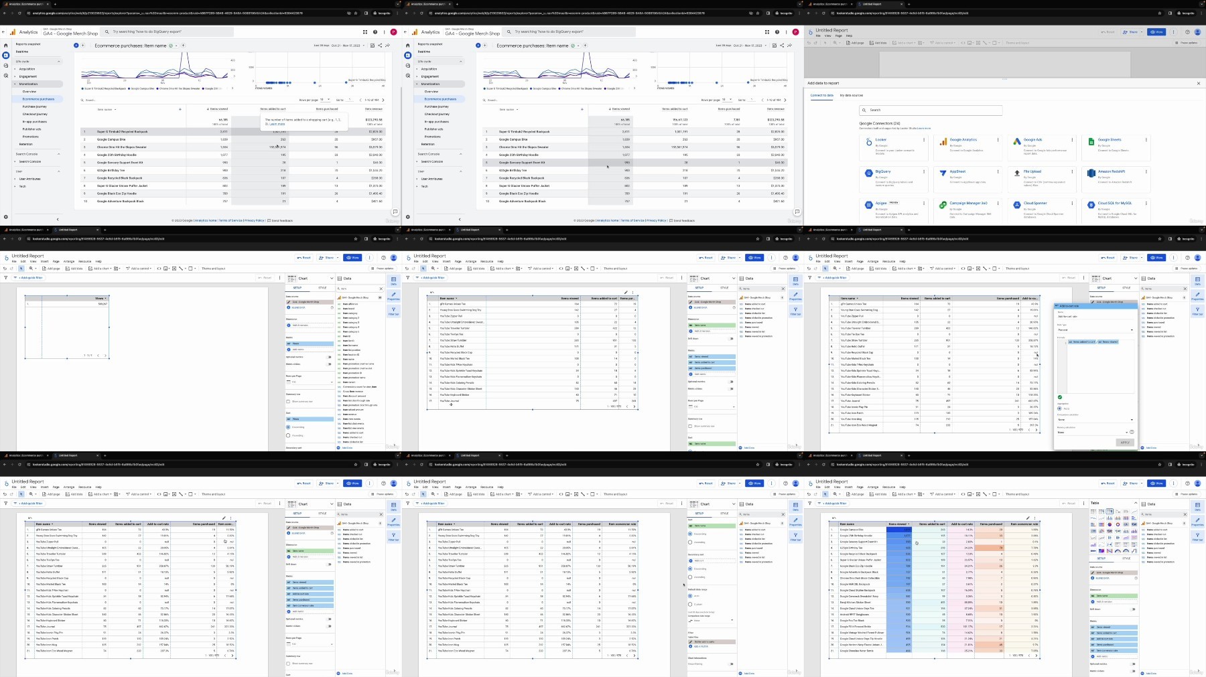
Task: Select the Amazon Redshift connector
Action: click(x=1116, y=179)
